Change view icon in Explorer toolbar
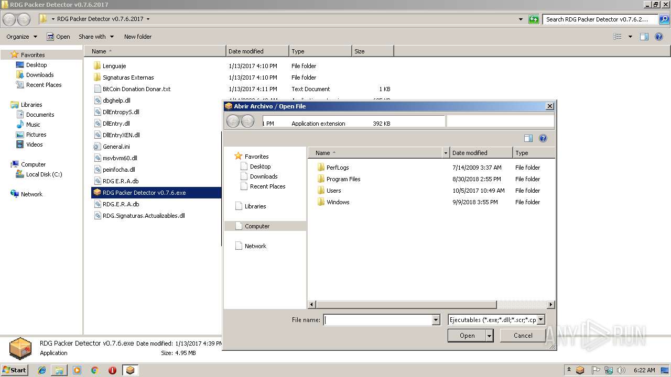This screenshot has width=671, height=377. pyautogui.click(x=618, y=37)
